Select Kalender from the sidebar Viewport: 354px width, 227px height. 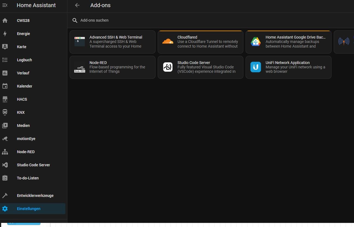pos(24,86)
